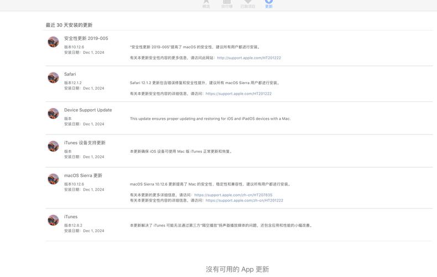This screenshot has height=277, width=437.
Task: Click the icon beside iTunes 设备支持更新
Action: [53, 146]
